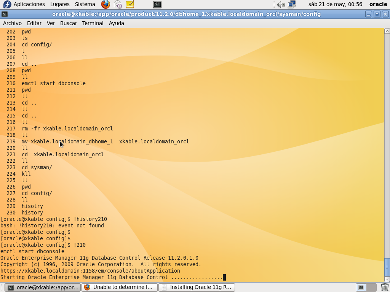Click the 'Copyright (c) 1996, 2009 Oracle Corporation' line

coord(101,264)
